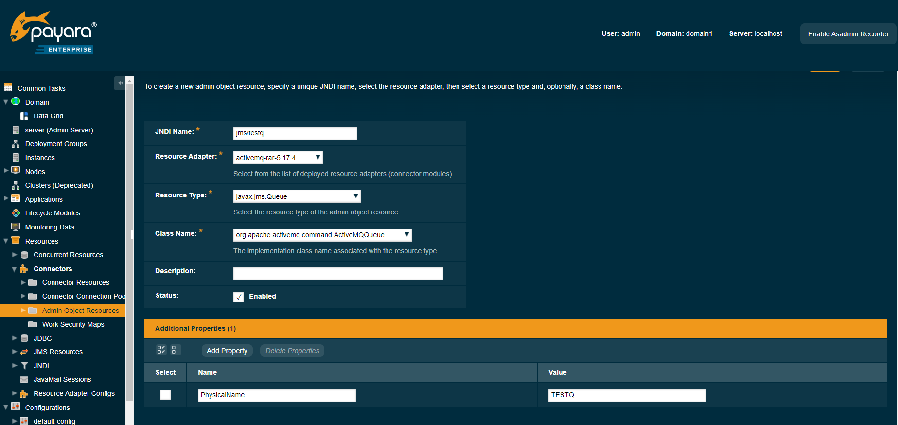Viewport: 898px width, 425px height.
Task: Click the Payara Enterprise logo
Action: [53, 33]
